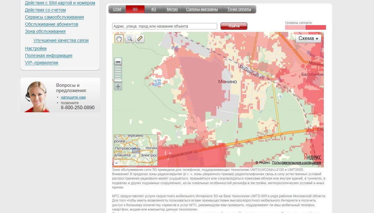The image size is (374, 213).
Task: Open Пользовательское соглашение link on the map
Action: 297,163
